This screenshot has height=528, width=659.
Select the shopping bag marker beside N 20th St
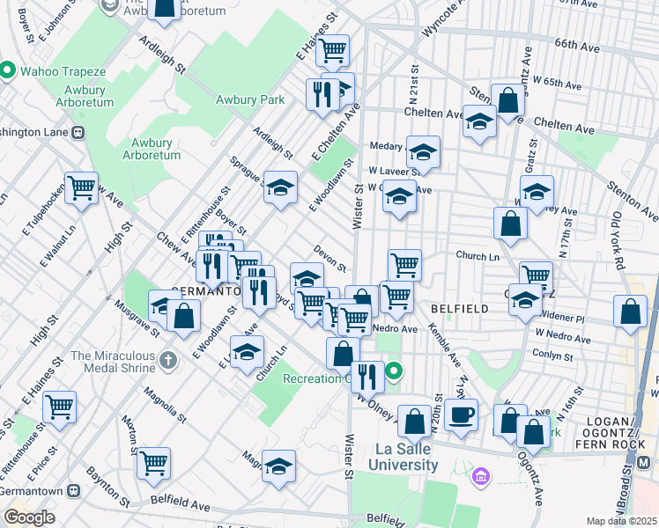(x=414, y=422)
